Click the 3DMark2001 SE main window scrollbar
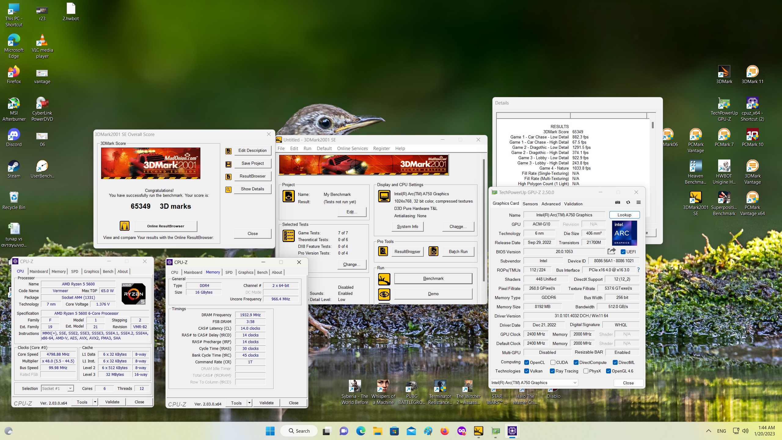 click(x=484, y=220)
